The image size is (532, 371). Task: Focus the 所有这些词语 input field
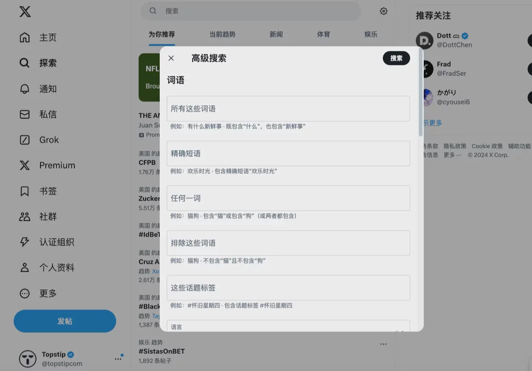pyautogui.click(x=288, y=108)
